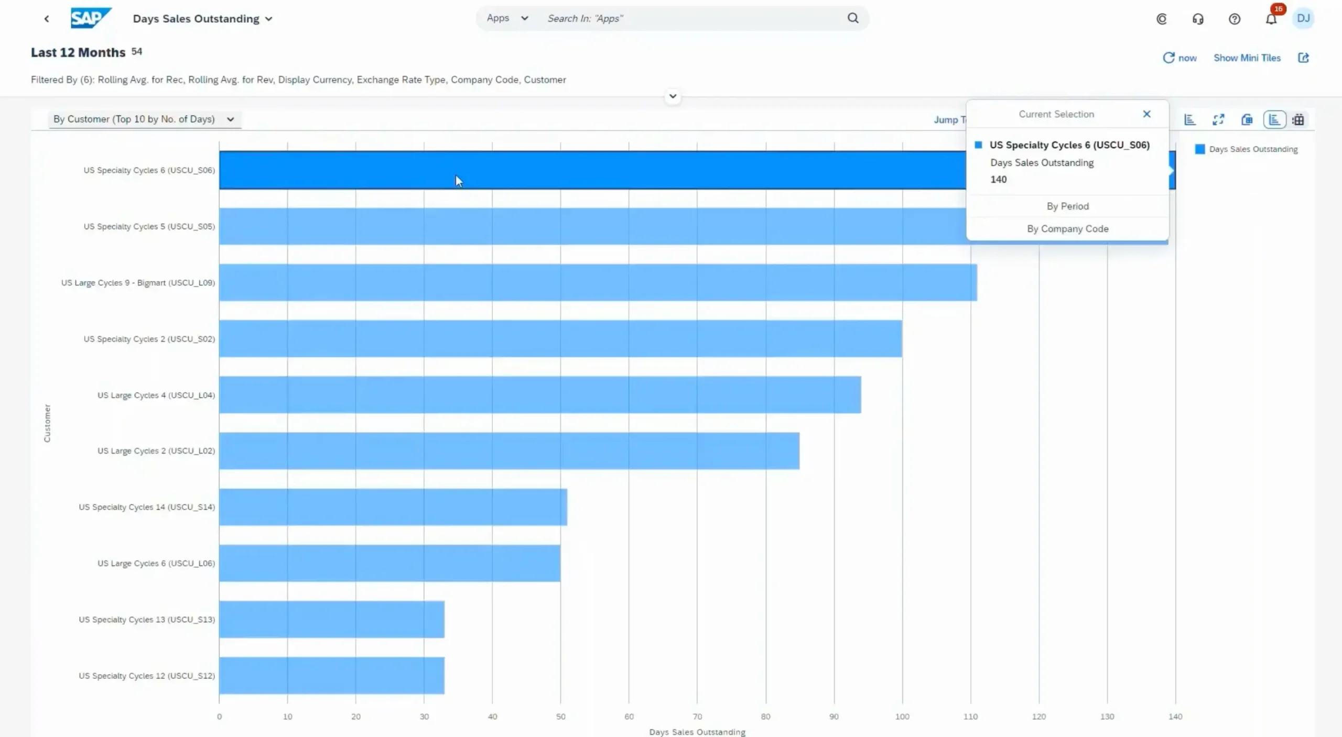Viewport: 1342px width, 737px height.
Task: Click the vertical 'Customer' axis title
Action: pos(47,423)
